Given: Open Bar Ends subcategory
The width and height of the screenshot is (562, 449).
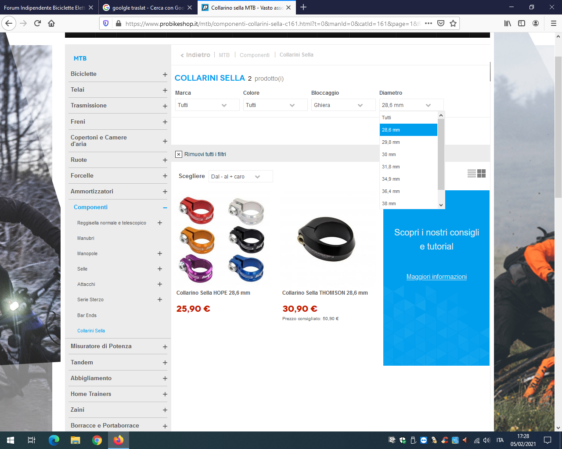Looking at the screenshot, I should click(x=87, y=315).
